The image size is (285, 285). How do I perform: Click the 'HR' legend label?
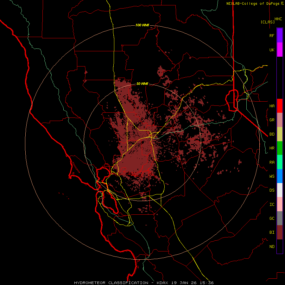coord(272,148)
